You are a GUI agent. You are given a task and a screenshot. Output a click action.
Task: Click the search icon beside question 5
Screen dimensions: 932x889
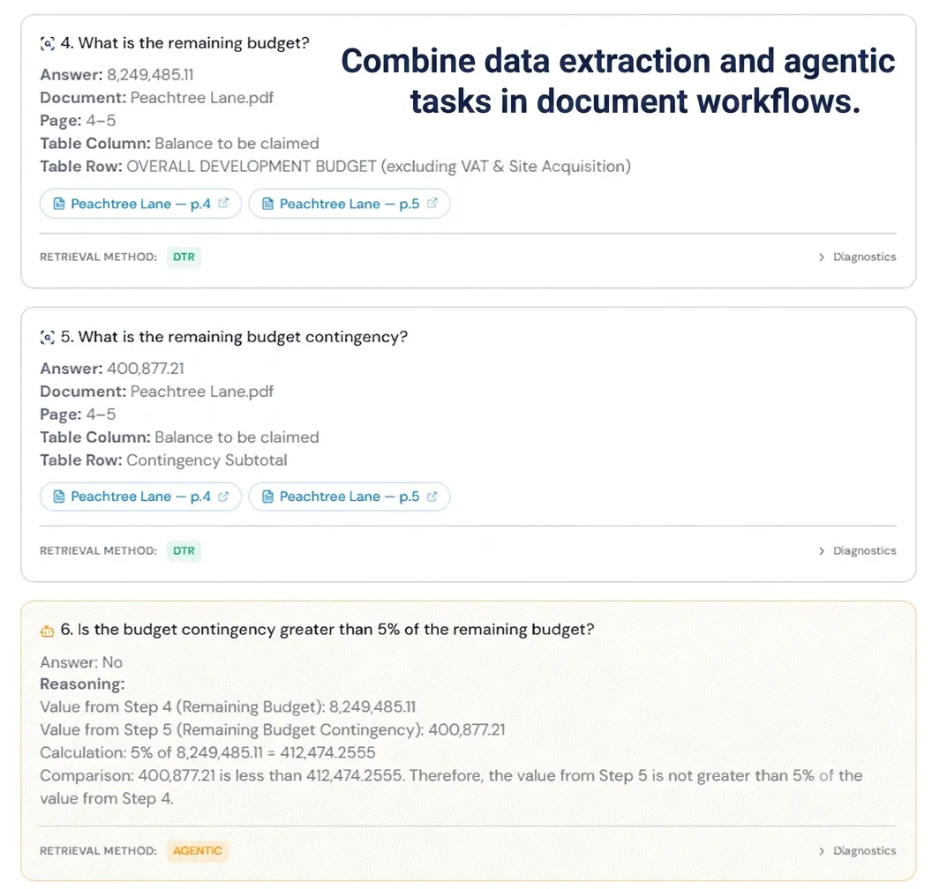(x=48, y=337)
